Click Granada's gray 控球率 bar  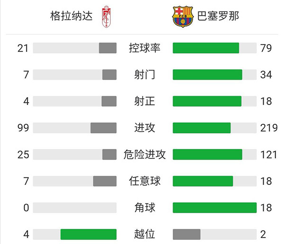coord(107,48)
